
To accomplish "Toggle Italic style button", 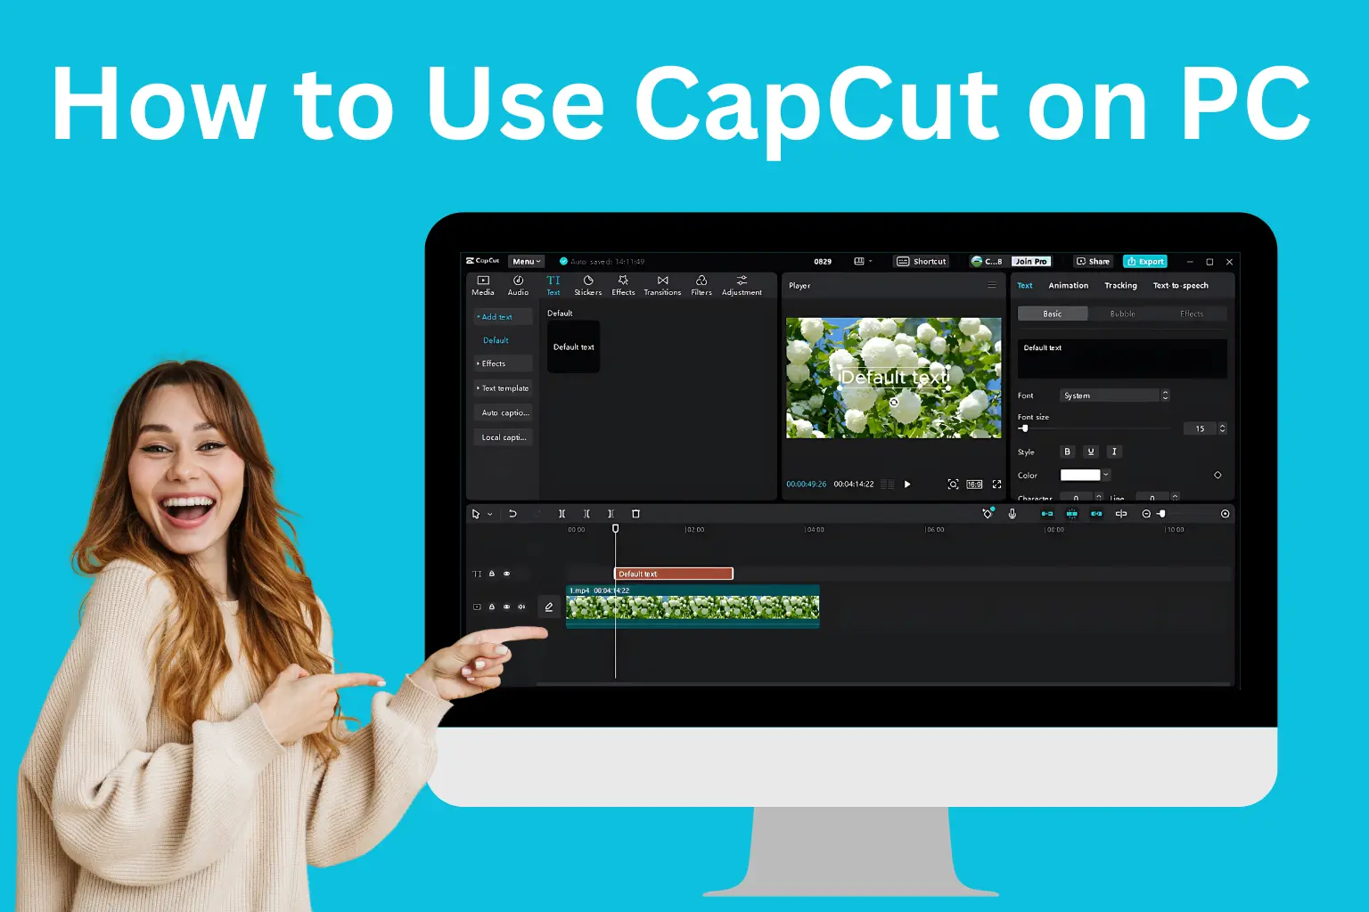I will 1114,452.
